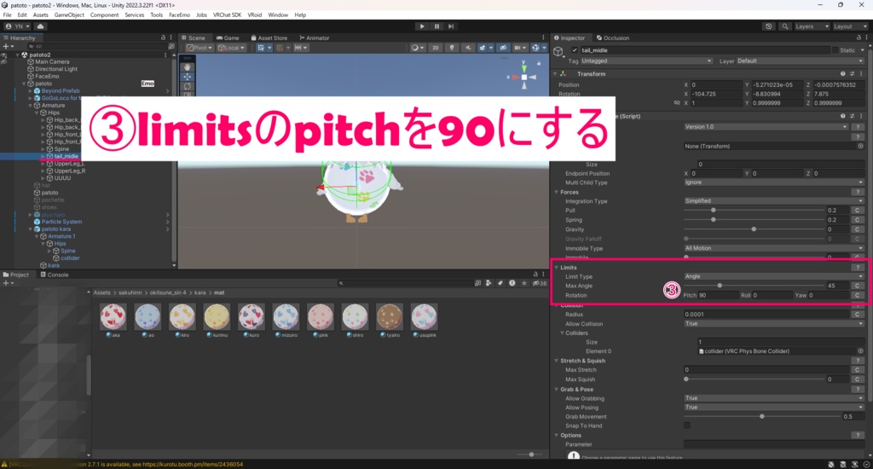Open Allow Grabbing dropdown
Screen dimensions: 873x469
pos(774,397)
